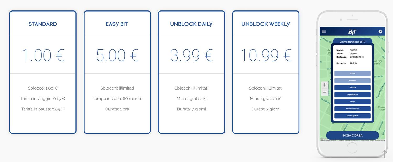Click the INIZIA CORSA button

(x=352, y=135)
